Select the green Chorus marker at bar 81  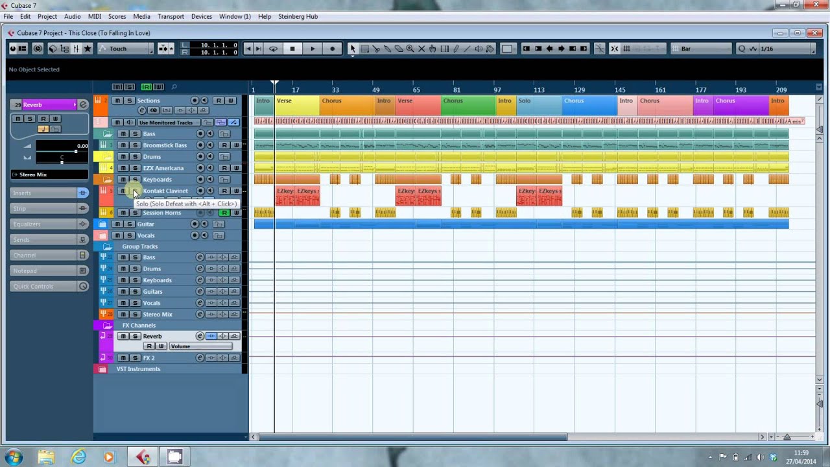point(469,105)
